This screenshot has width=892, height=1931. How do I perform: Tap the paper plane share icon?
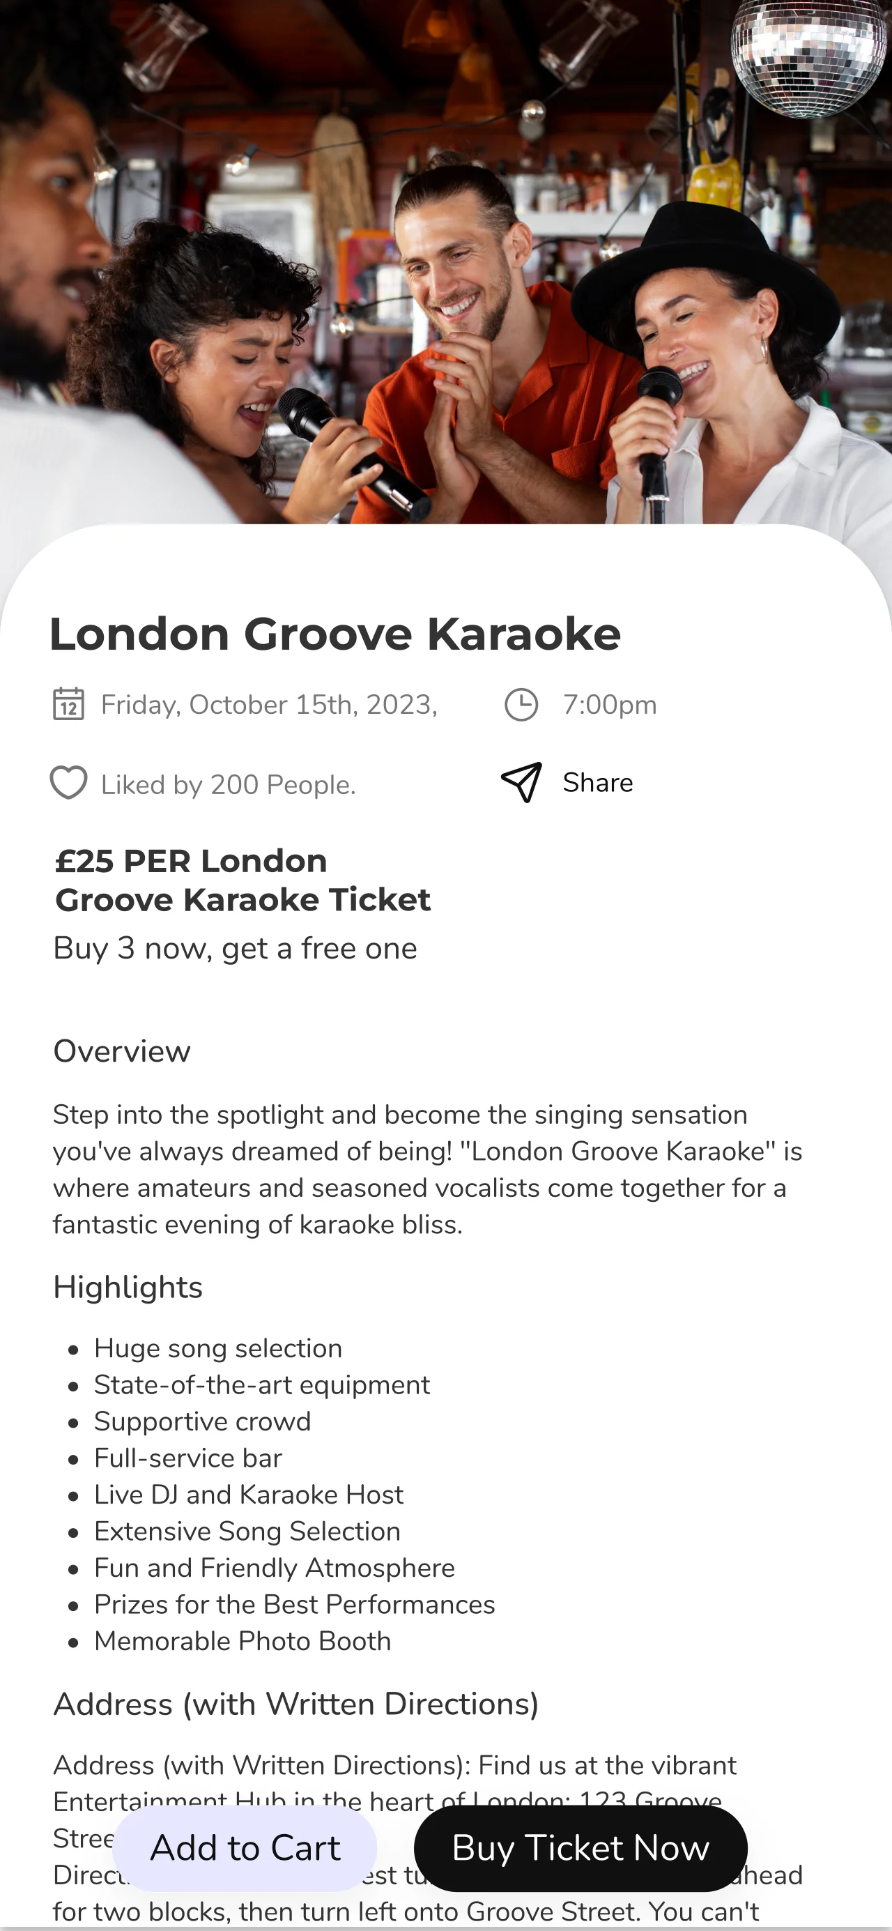pos(521,783)
